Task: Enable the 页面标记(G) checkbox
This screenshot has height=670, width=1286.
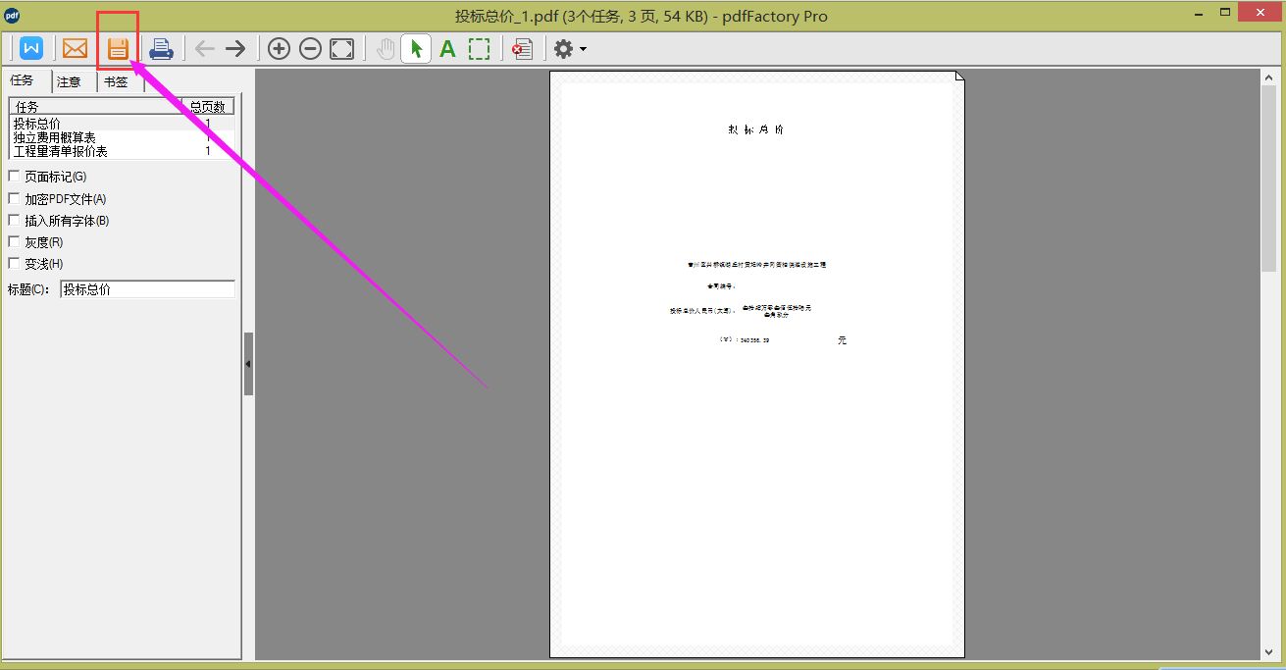Action: [x=14, y=177]
